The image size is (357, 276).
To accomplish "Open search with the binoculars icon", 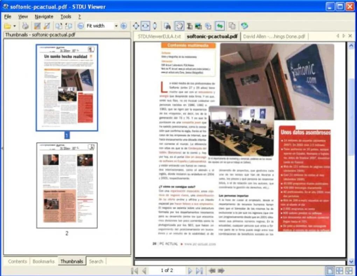I will tap(167, 26).
